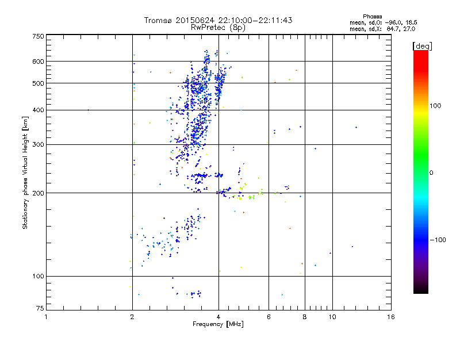Click the x-axis tick label '16'

click(x=391, y=317)
